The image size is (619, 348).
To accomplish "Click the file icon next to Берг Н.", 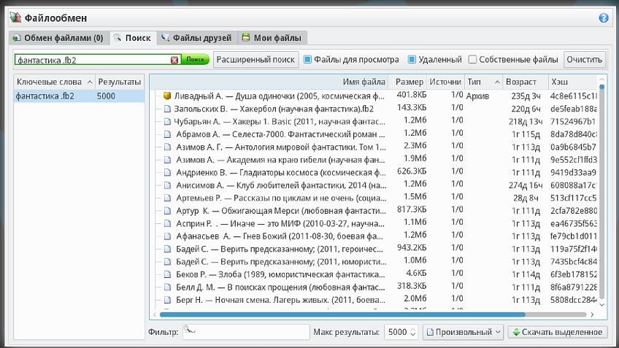I will 167,299.
